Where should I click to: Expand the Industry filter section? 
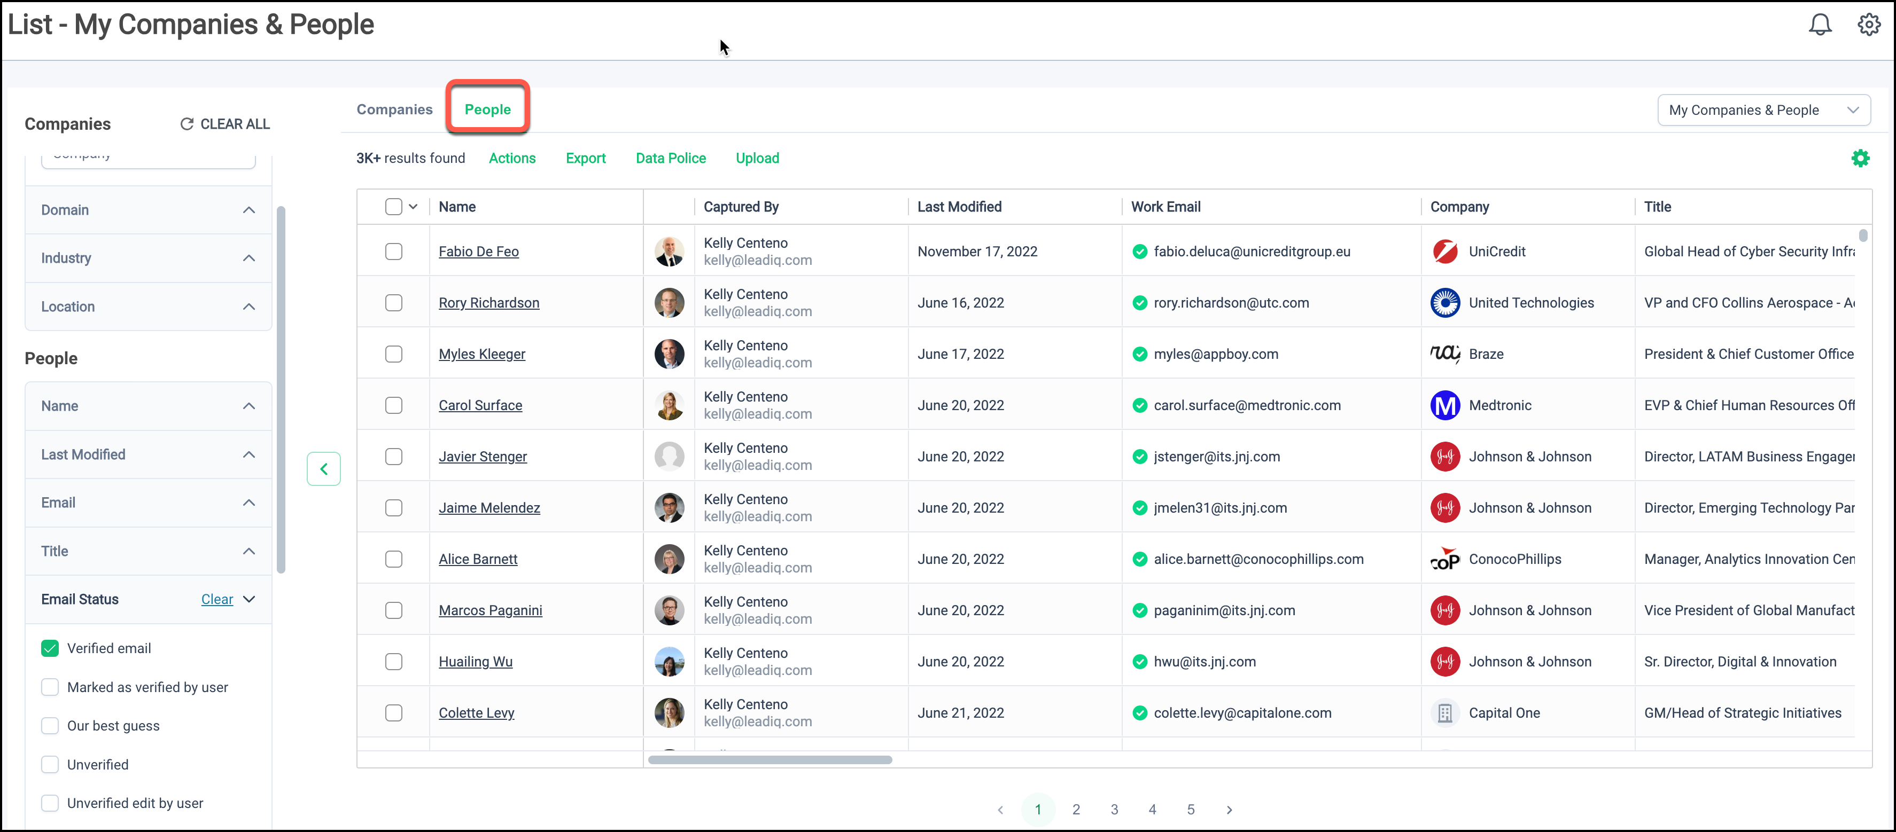[x=147, y=258]
